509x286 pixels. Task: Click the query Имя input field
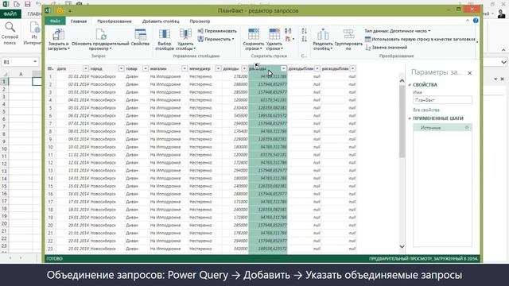click(442, 100)
